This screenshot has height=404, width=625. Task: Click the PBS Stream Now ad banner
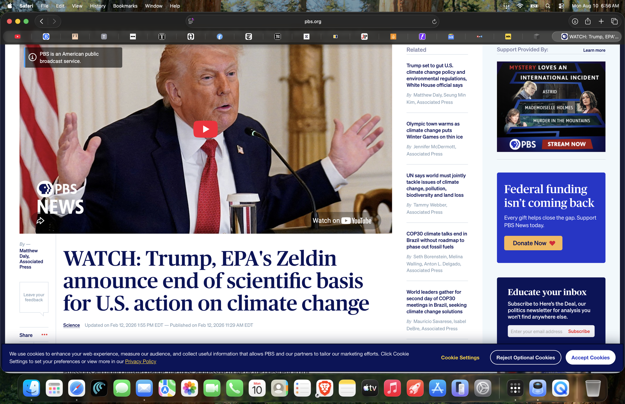(x=551, y=106)
